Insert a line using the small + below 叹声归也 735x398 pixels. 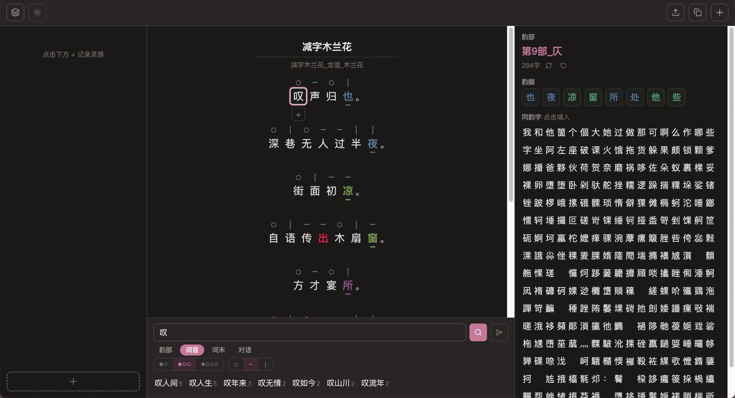pos(298,115)
